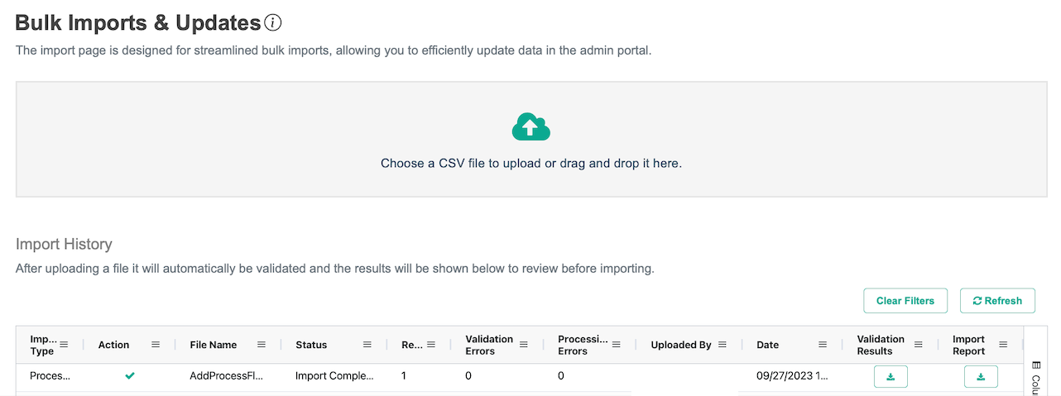Open the info icon beside Bulk Imports & Updates
The height and width of the screenshot is (396, 1061).
272,23
